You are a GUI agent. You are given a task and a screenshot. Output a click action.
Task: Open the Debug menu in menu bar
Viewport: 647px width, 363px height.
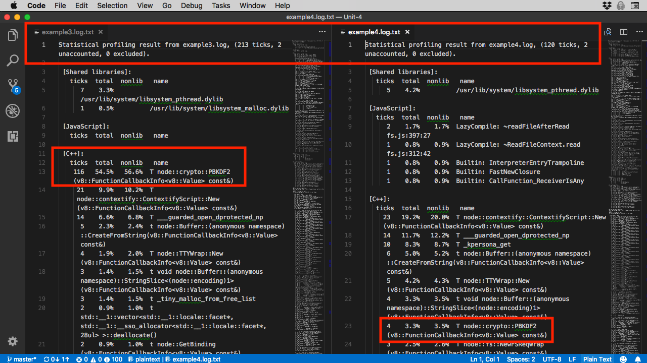point(191,6)
